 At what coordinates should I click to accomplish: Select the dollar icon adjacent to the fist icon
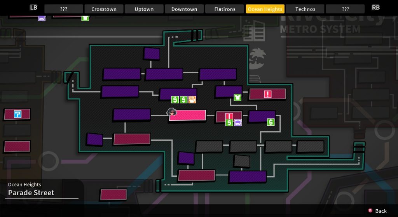[x=183, y=100]
